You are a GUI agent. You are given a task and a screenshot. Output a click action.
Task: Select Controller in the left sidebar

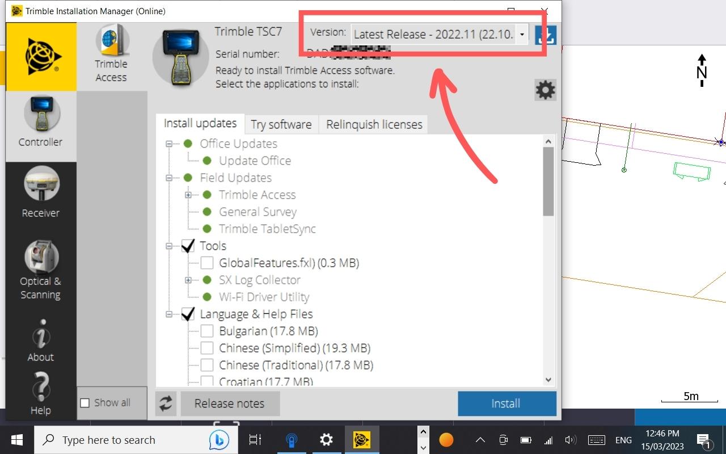coord(41,126)
